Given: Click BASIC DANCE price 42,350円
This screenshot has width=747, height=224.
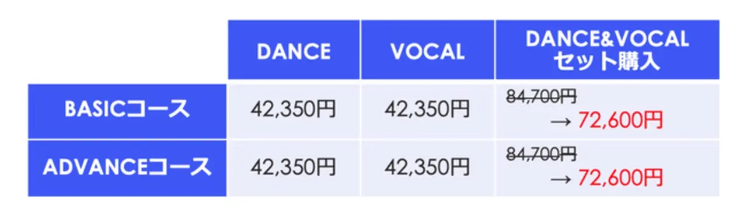Looking at the screenshot, I should (x=294, y=109).
